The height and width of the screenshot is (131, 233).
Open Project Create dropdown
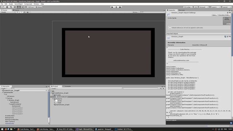(54, 88)
